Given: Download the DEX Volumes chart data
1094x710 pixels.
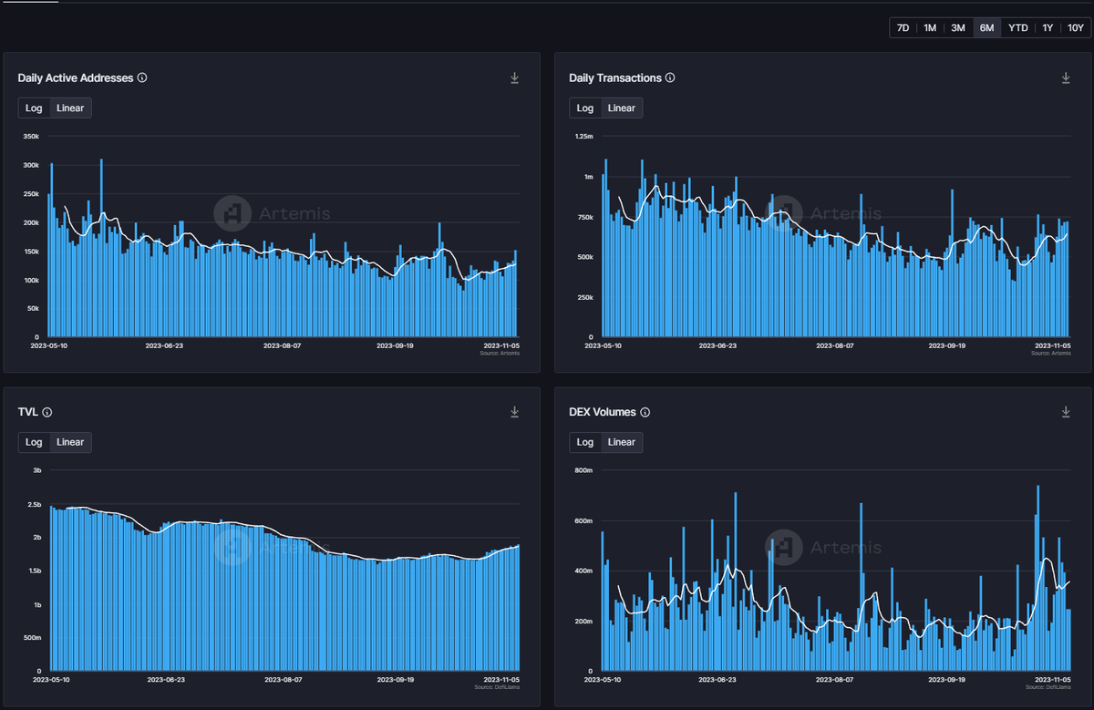Looking at the screenshot, I should pyautogui.click(x=1066, y=413).
